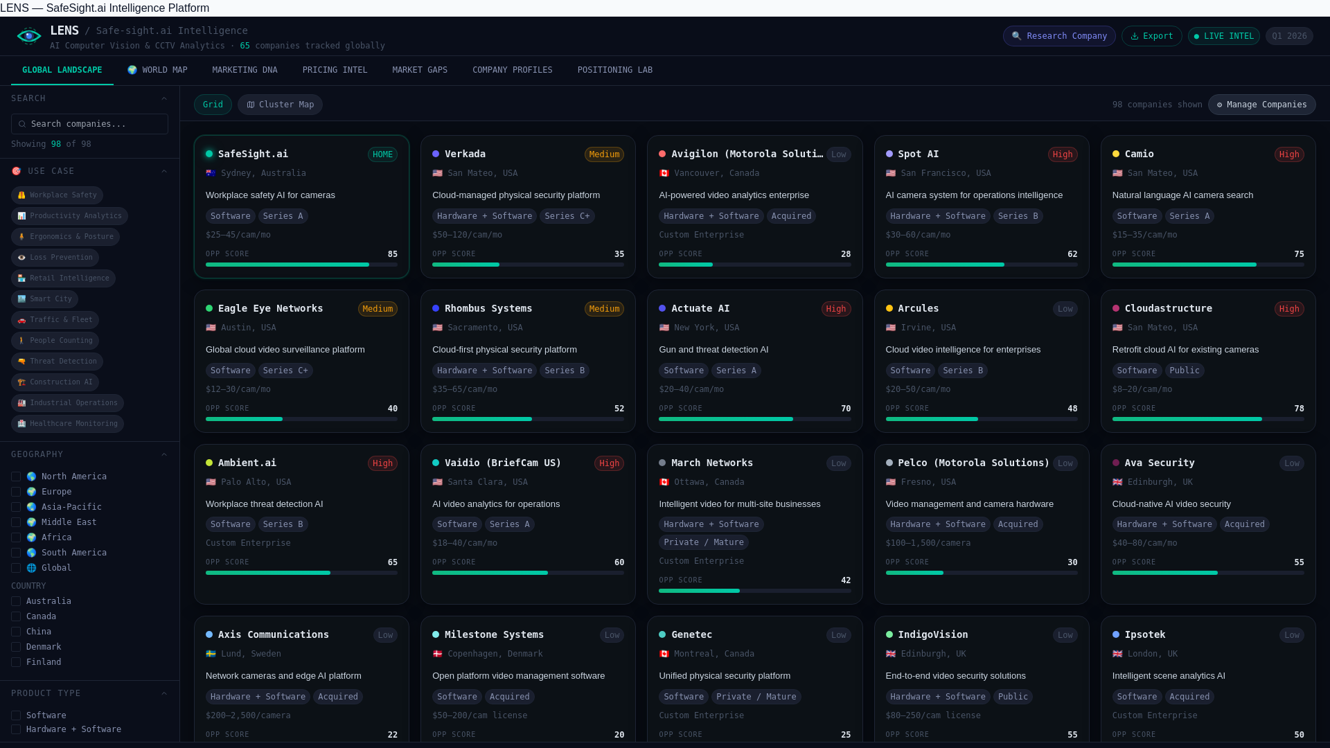Viewport: 1330px width, 748px height.
Task: Open the Market Gaps tab
Action: (x=420, y=70)
